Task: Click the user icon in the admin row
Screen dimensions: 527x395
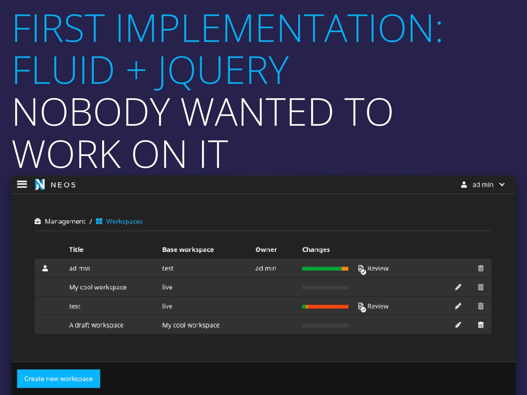Action: [45, 268]
